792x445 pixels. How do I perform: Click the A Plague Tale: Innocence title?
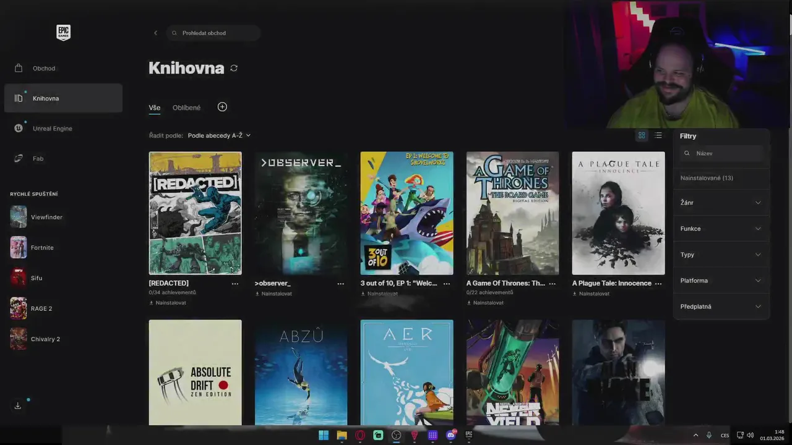coord(612,283)
